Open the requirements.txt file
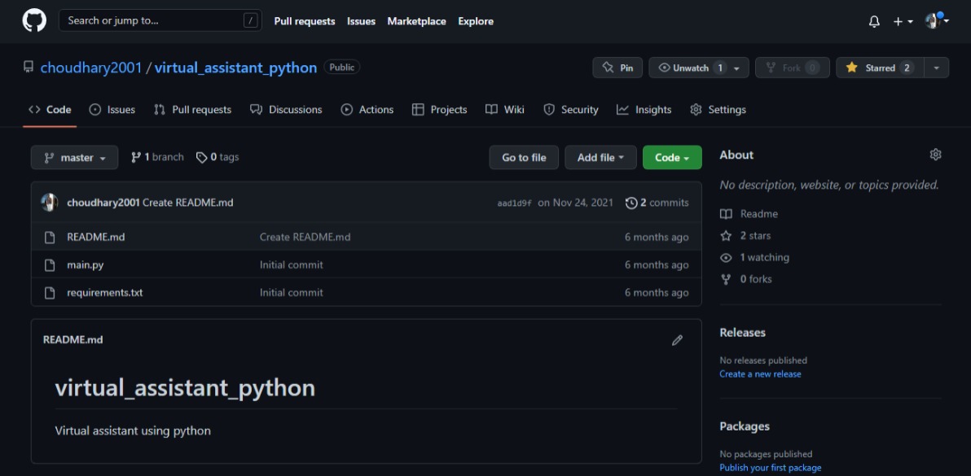Screen dimensions: 971x476 coord(104,292)
